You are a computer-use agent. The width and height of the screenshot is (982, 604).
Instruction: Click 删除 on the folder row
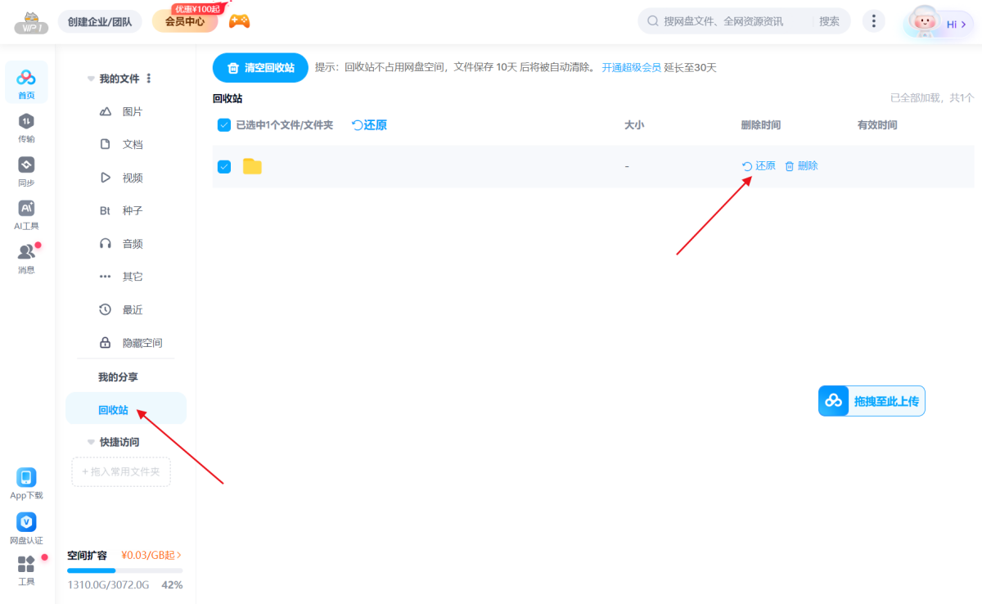pyautogui.click(x=801, y=166)
